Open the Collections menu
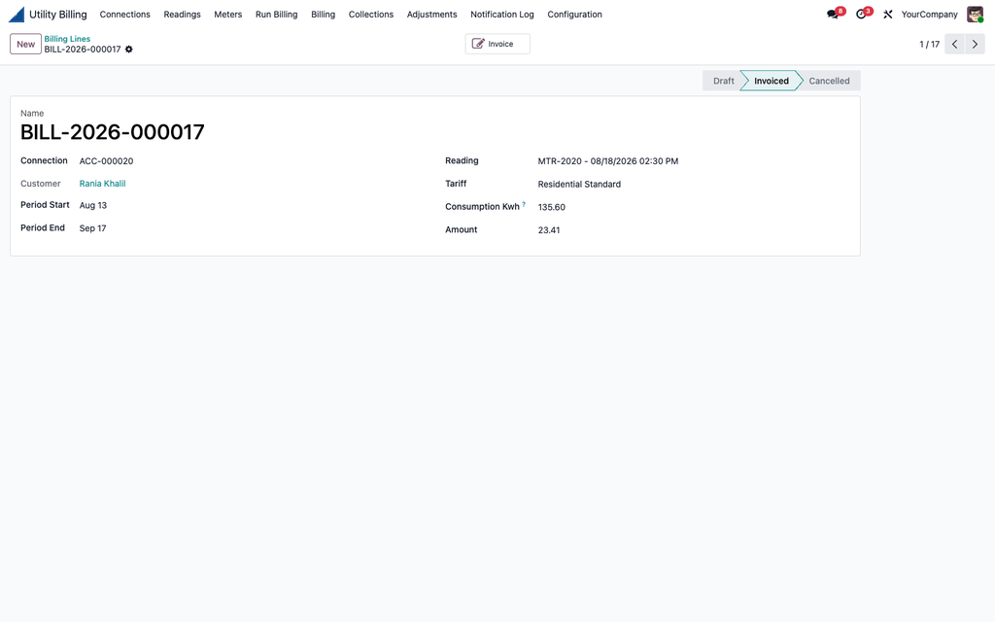The image size is (995, 622). [370, 14]
